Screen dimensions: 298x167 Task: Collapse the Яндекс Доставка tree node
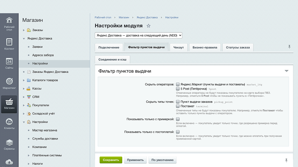tap(24, 39)
